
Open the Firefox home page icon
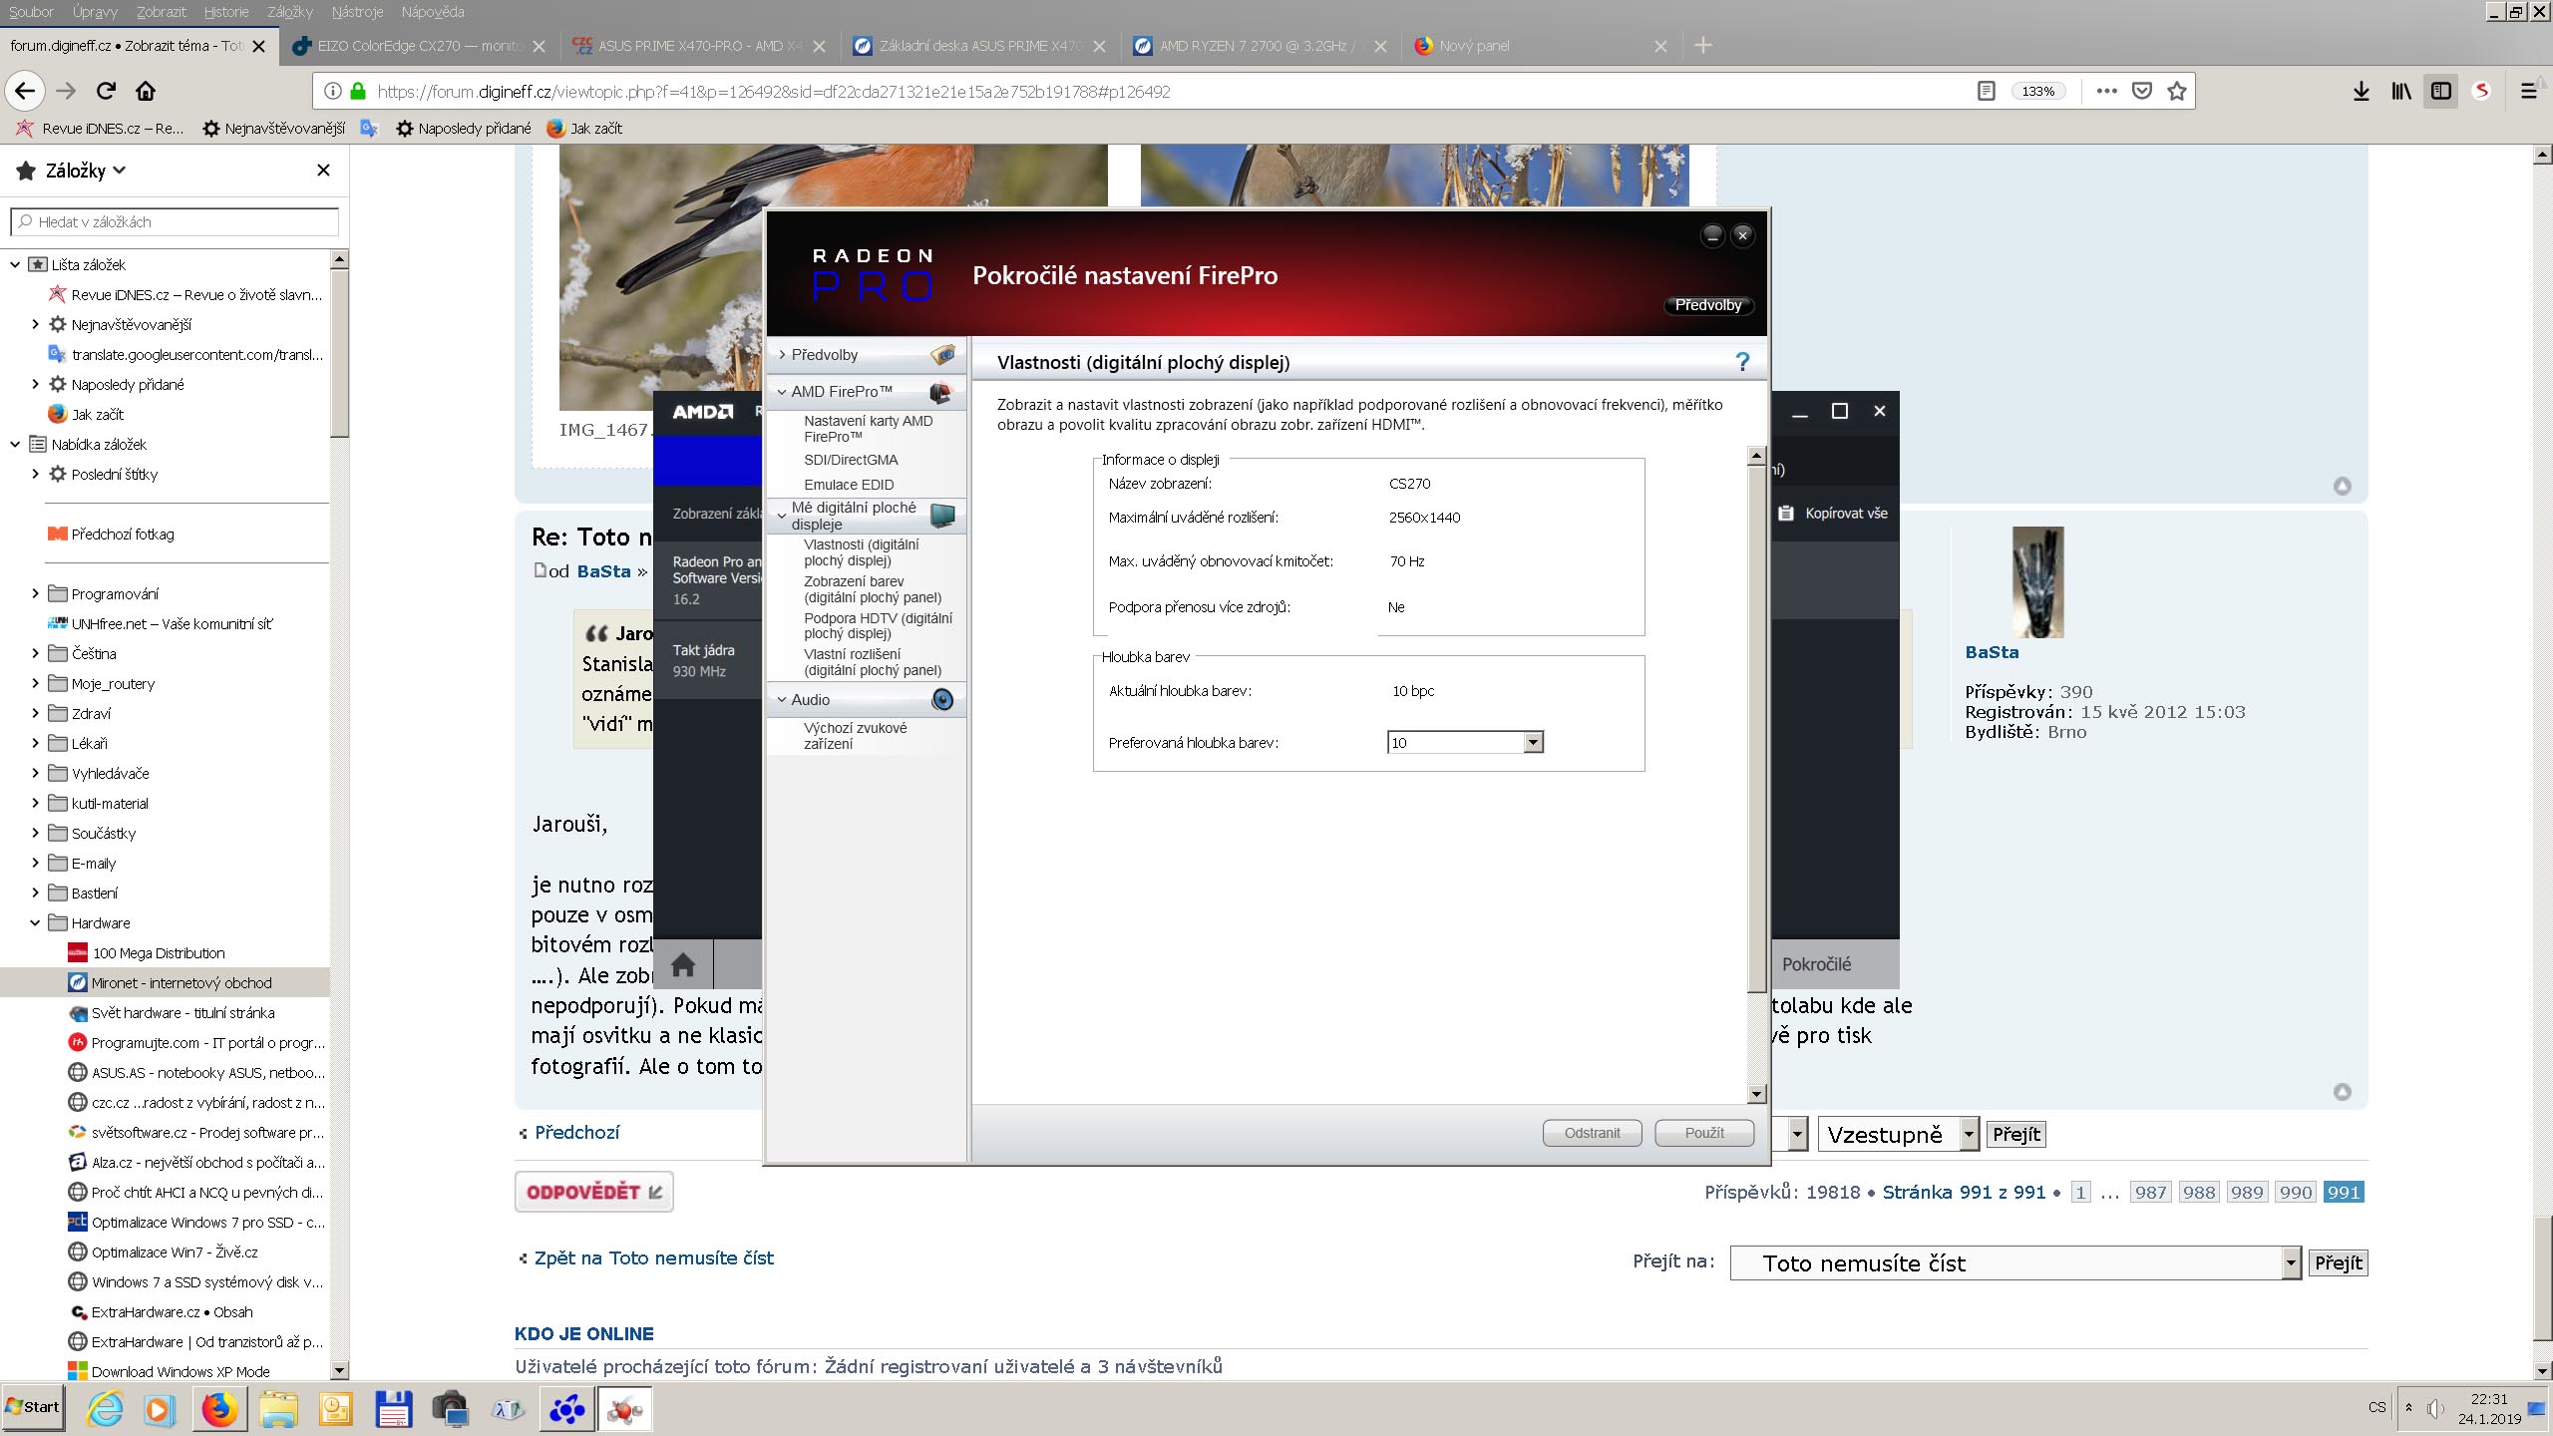[x=146, y=91]
